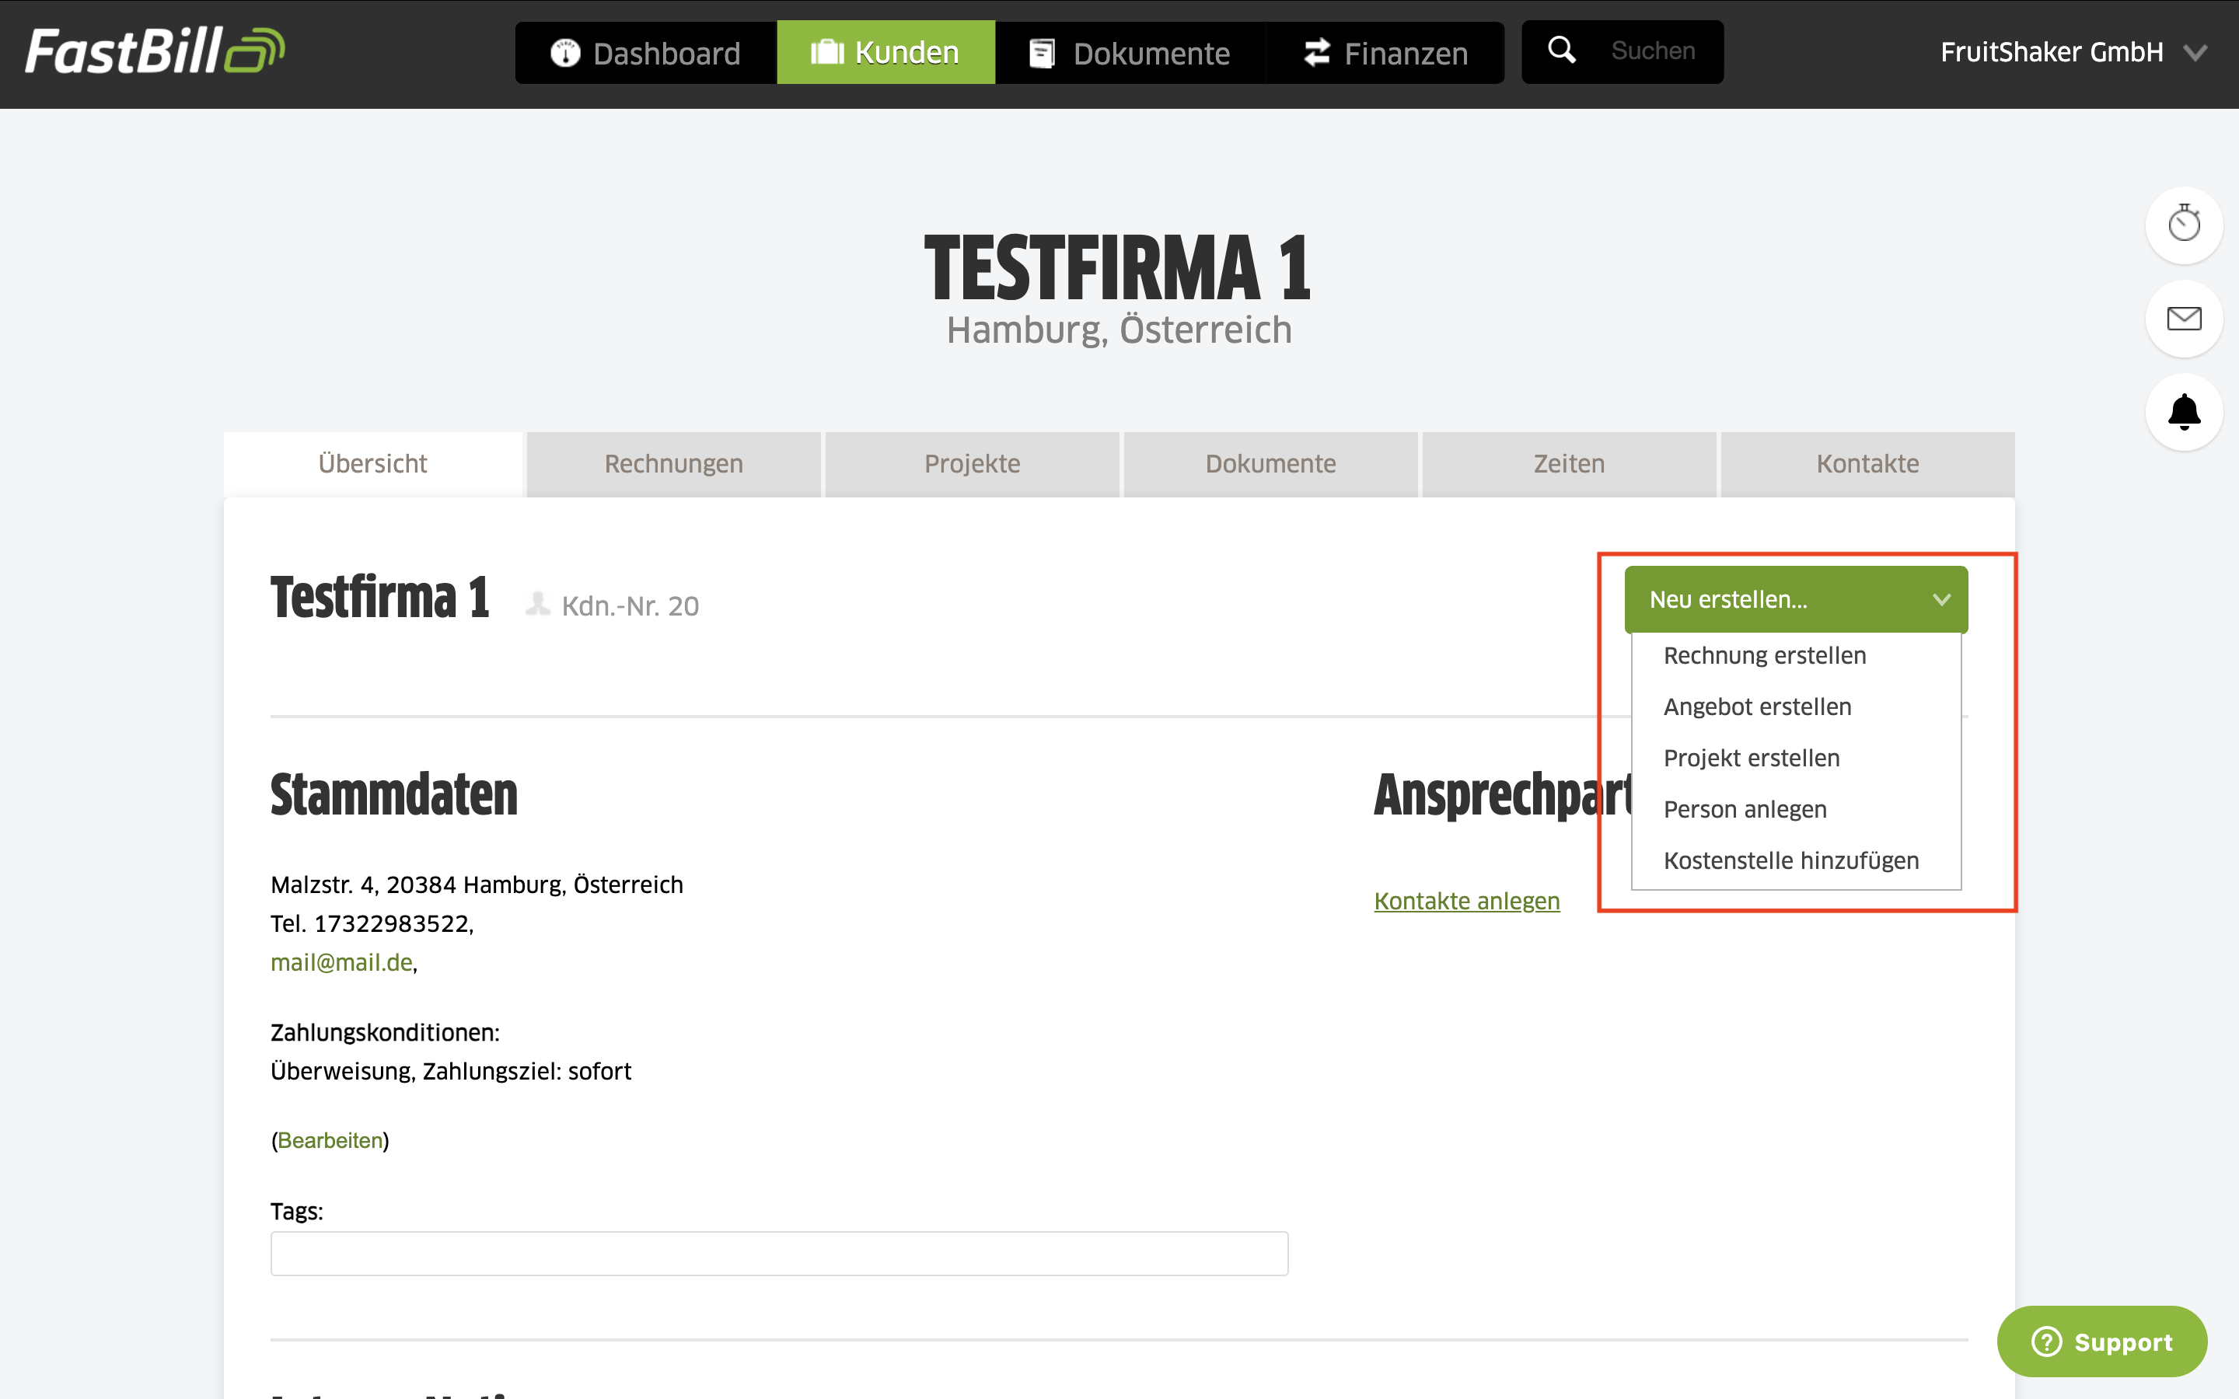This screenshot has width=2239, height=1399.
Task: Open the Dokumente main navigation item
Action: click(1130, 53)
